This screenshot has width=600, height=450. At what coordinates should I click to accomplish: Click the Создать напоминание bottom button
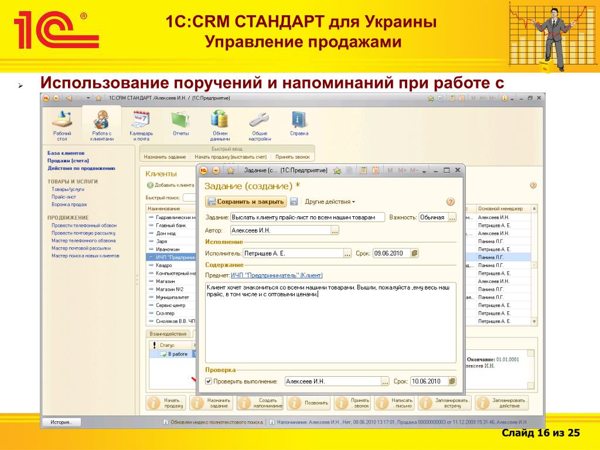point(260,403)
